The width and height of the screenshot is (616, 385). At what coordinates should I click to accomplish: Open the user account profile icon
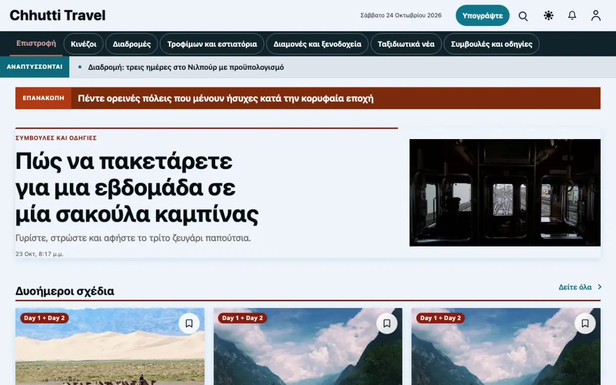point(596,16)
